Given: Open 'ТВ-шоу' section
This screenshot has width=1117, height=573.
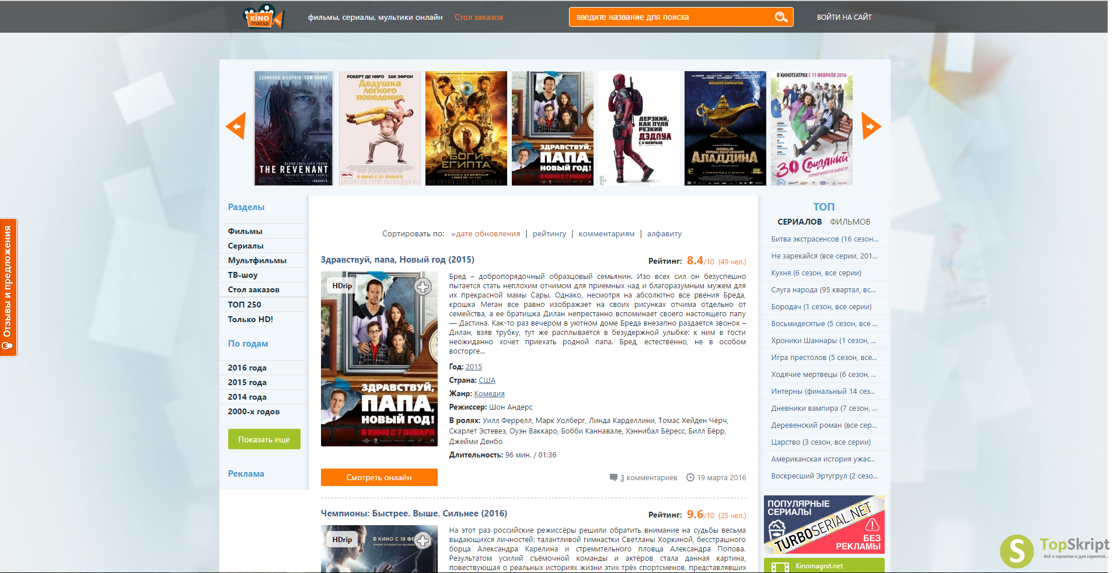Looking at the screenshot, I should click(x=243, y=275).
